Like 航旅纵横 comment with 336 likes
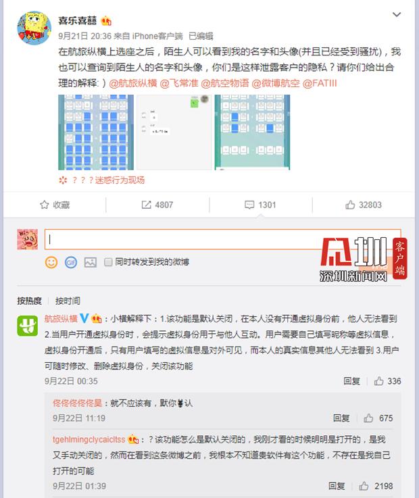Image resolution: width=419 pixels, height=498 pixels. (x=378, y=381)
